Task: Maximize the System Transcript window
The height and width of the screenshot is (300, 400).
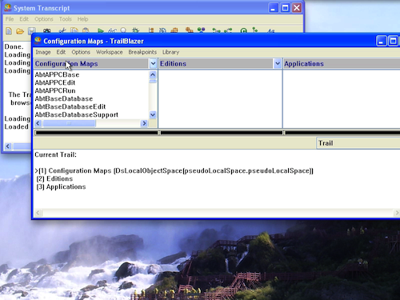Action: pos(285,8)
